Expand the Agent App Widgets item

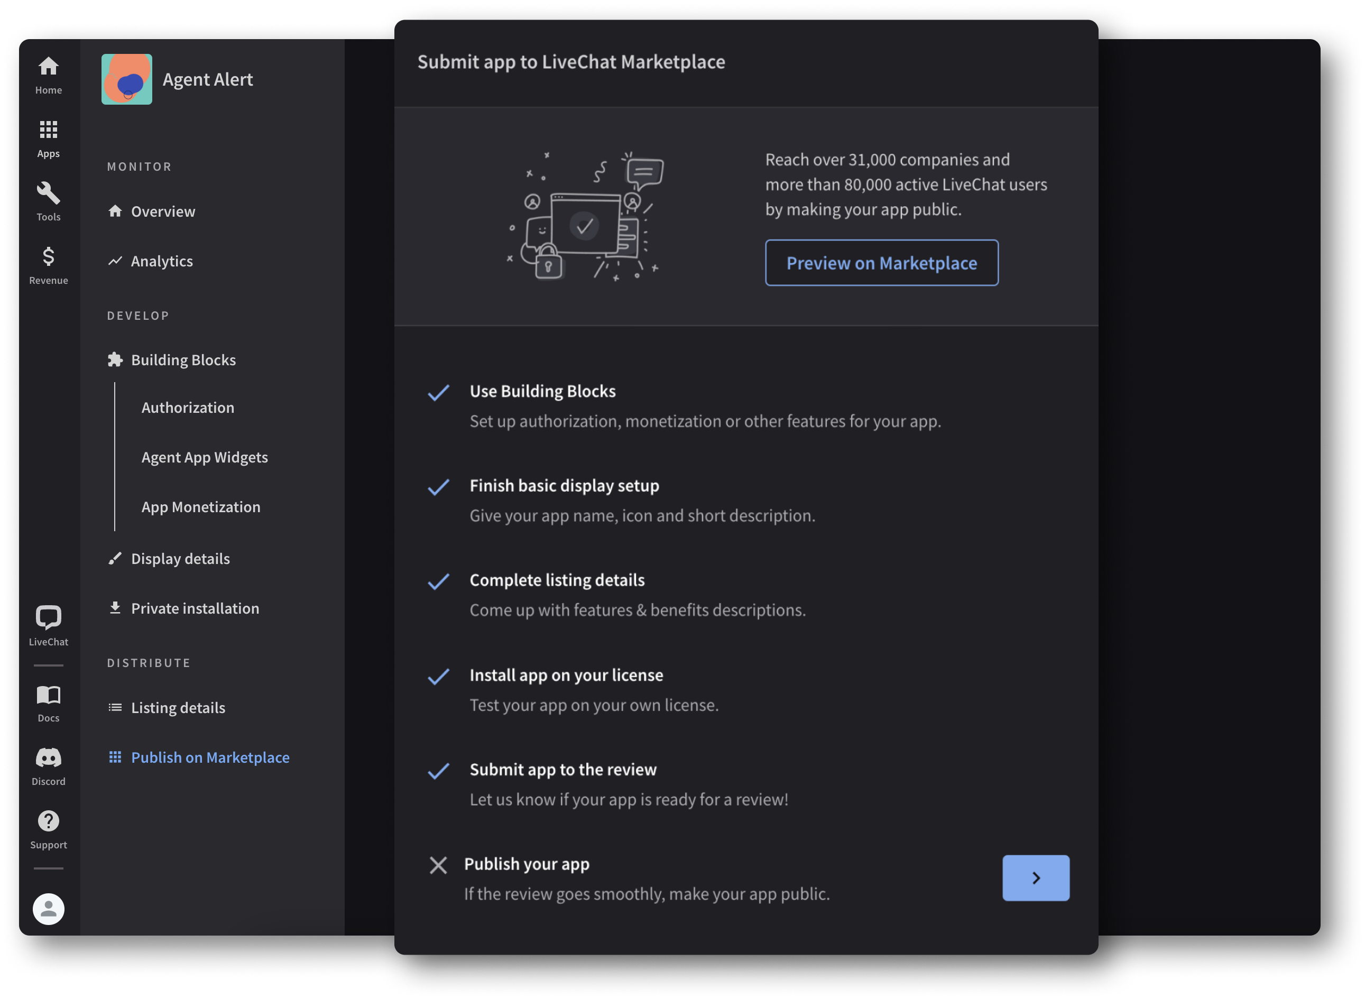tap(204, 457)
